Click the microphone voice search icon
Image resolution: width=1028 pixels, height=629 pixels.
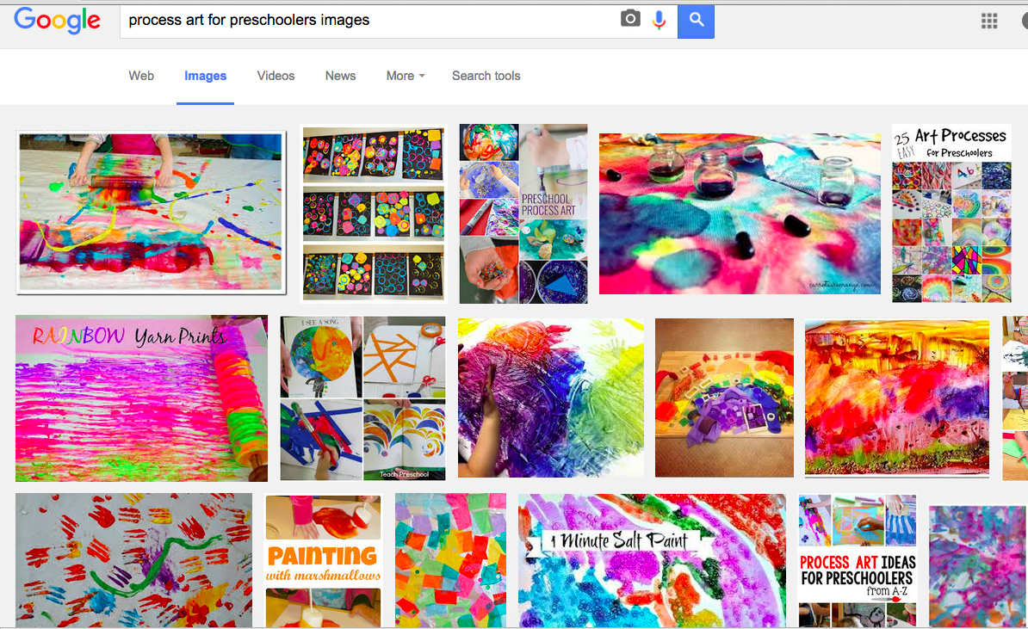(x=660, y=20)
